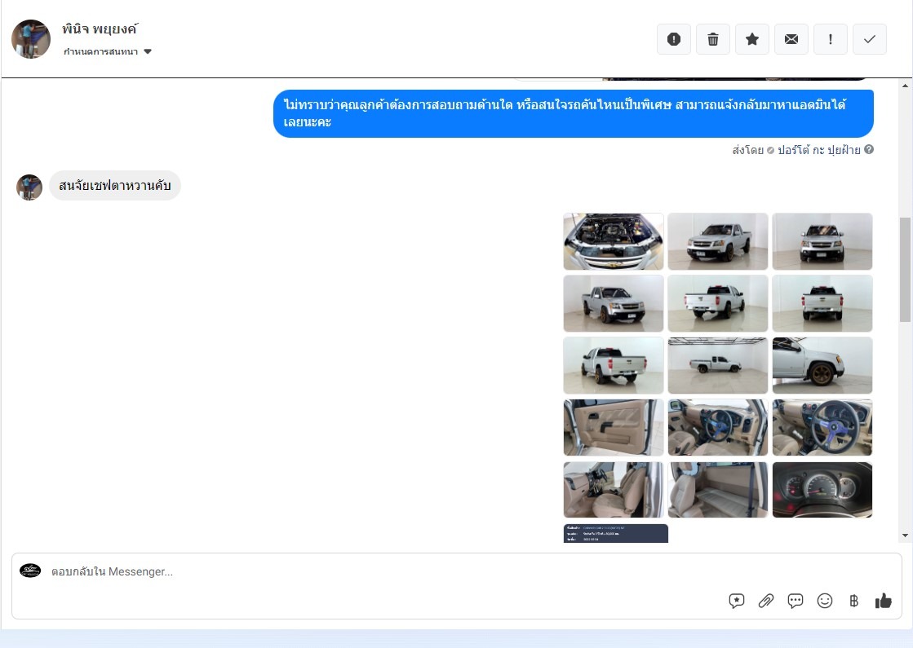Click the sender name ปอร์โต้ กะ ปุยฝ้าย
This screenshot has width=913, height=648.
(x=818, y=150)
